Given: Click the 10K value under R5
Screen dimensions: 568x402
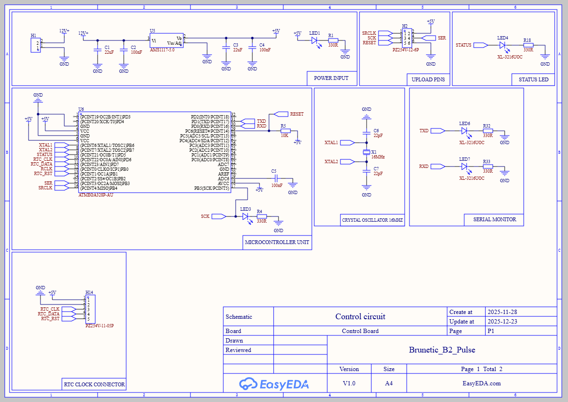Looking at the screenshot, I should tap(285, 136).
